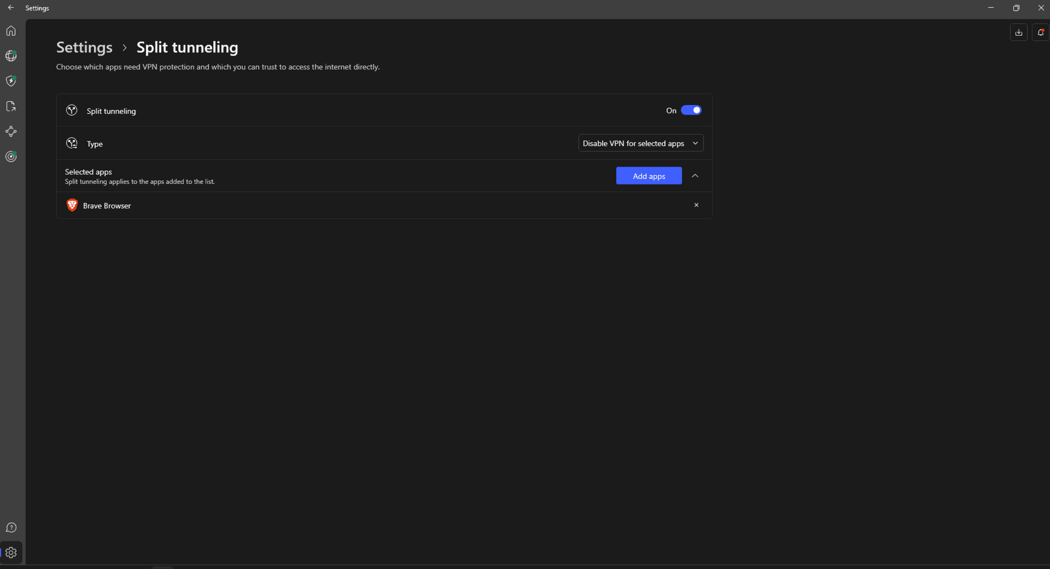Remove Brave Browser from the list
Screen dimensions: 1050x569
click(696, 205)
